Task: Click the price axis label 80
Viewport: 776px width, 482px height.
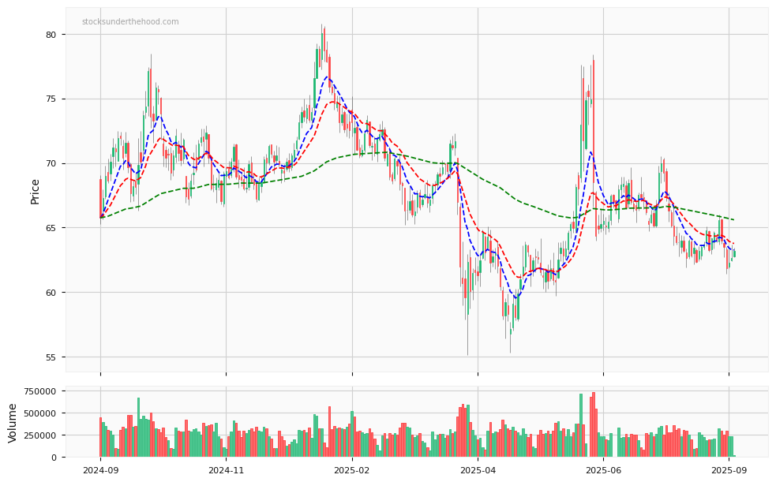Action: pos(52,35)
